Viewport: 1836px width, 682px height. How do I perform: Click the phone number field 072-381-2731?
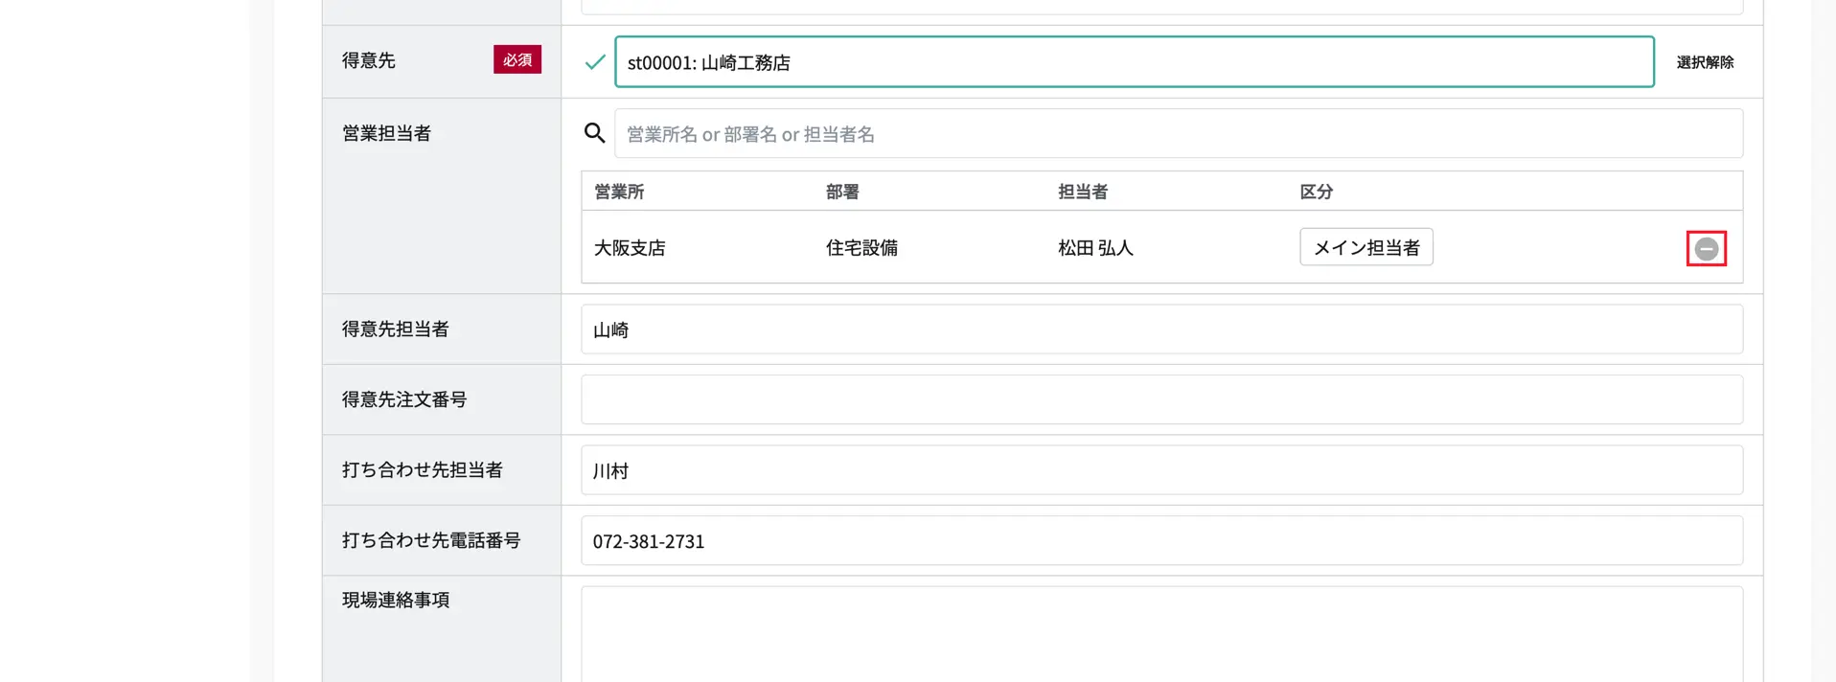(1161, 541)
